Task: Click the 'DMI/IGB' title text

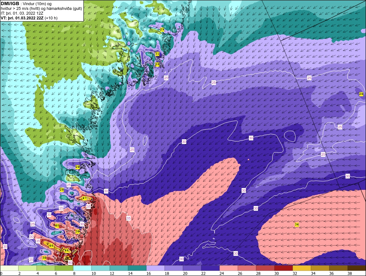Action: click(x=10, y=4)
